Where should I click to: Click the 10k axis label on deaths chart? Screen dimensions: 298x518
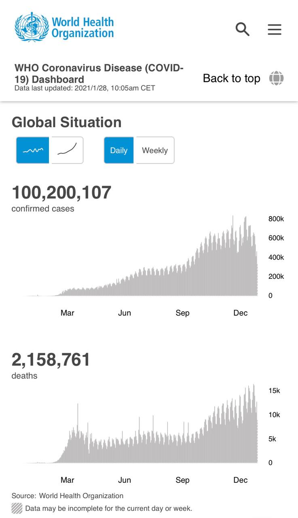pos(274,415)
